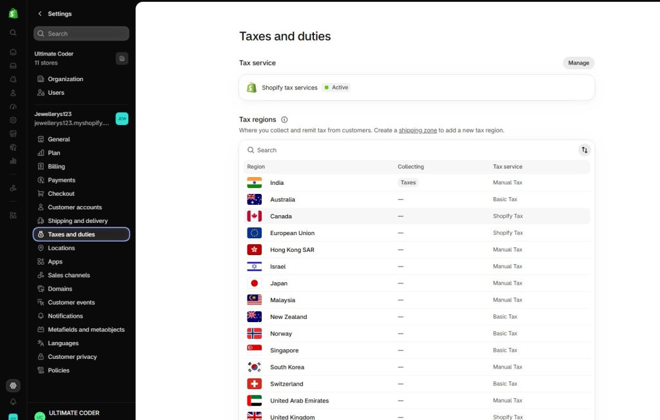Open Metafields and metaobjects settings

81,330
